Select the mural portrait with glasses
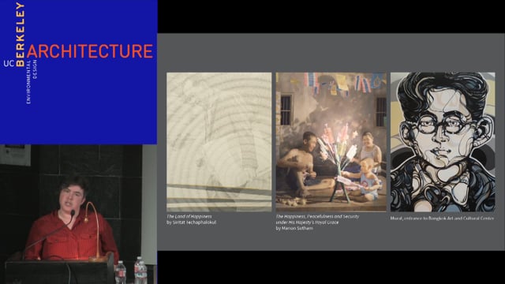Viewport: 505px width, 284px height. click(x=443, y=142)
